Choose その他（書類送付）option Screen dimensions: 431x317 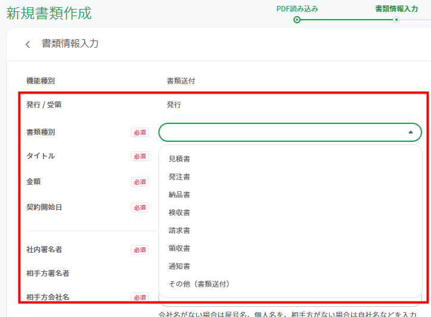199,284
